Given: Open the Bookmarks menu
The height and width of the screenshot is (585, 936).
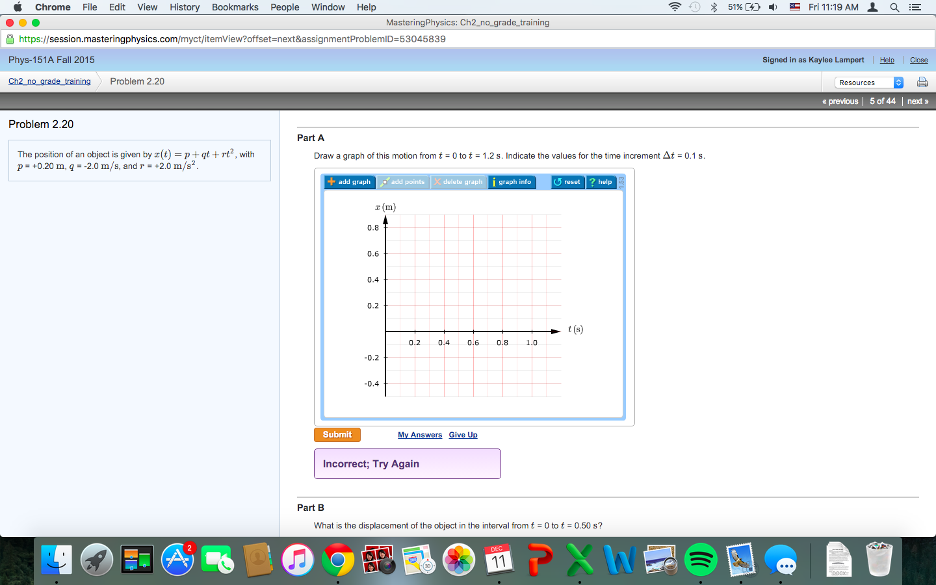Looking at the screenshot, I should 235,7.
